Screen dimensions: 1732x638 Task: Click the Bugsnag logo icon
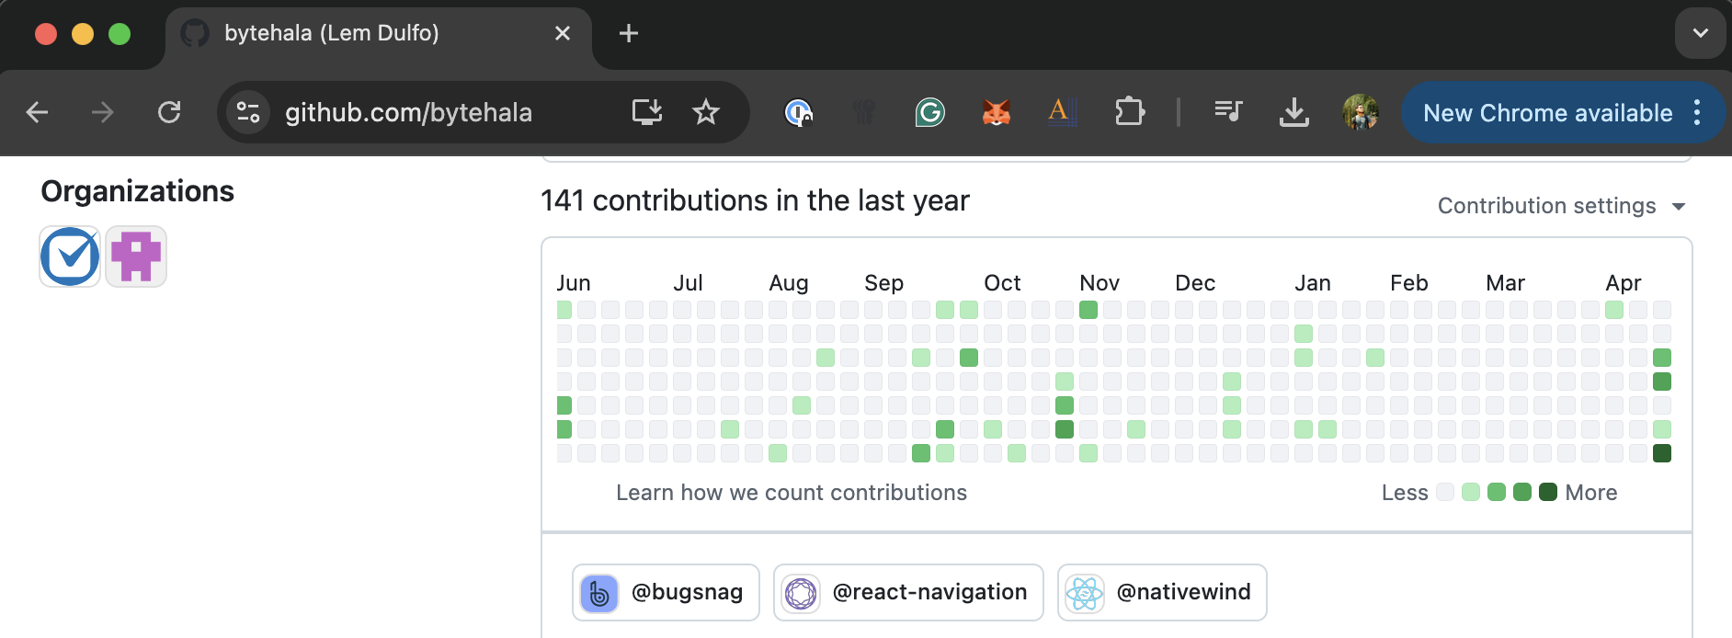coord(599,593)
